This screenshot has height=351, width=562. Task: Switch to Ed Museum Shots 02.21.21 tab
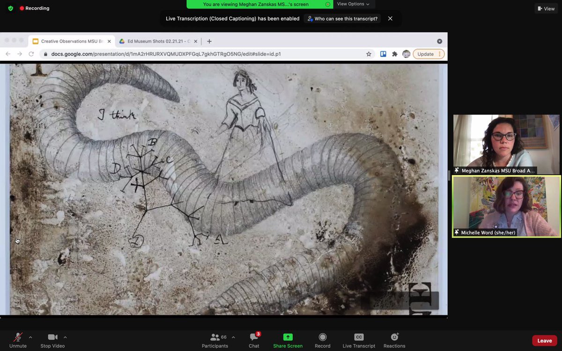click(x=159, y=41)
